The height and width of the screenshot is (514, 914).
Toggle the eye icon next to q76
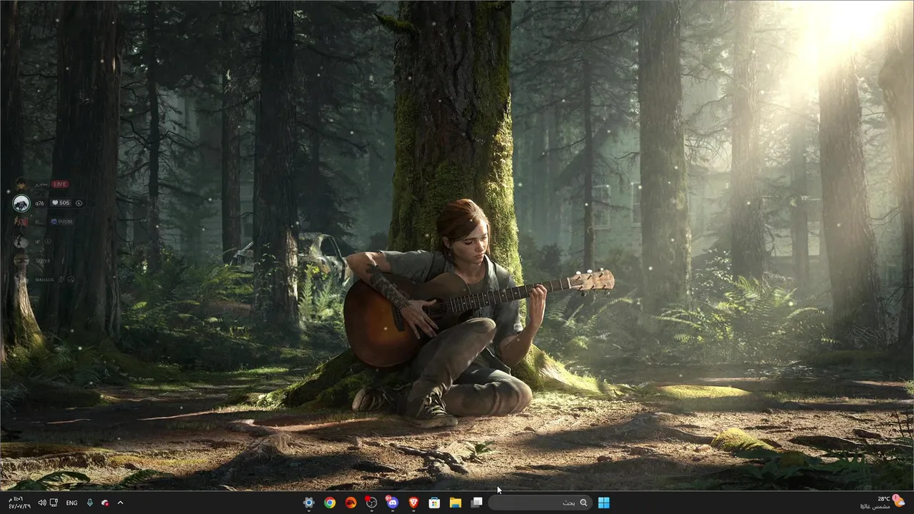click(x=79, y=203)
